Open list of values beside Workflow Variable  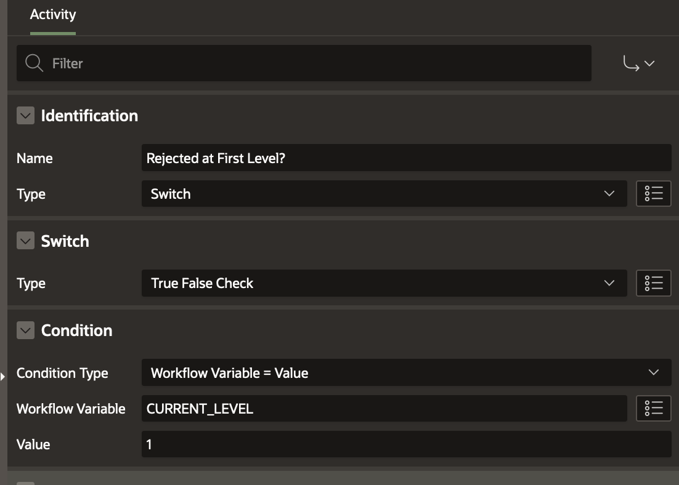[653, 409]
